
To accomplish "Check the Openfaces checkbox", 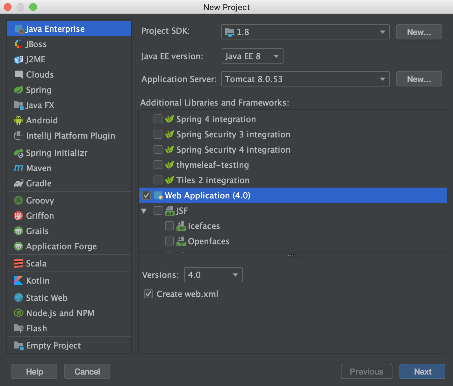I will coord(169,241).
